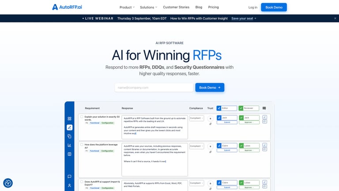Screen dimensions: 339x191
Task: Click the response text for 'platform leverage AI'
Action: [x=154, y=160]
